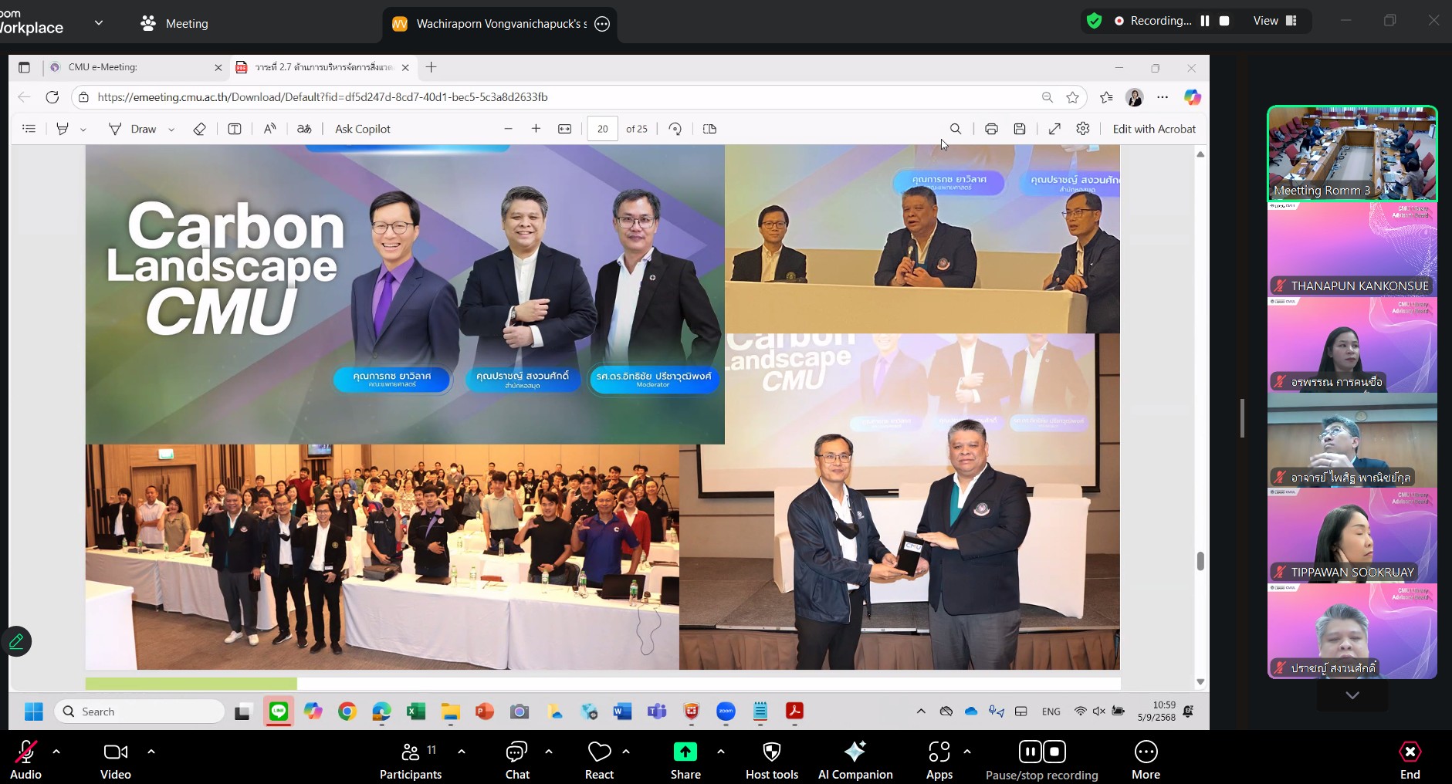Click the Read aloud icon
The image size is (1452, 784).
pos(269,129)
